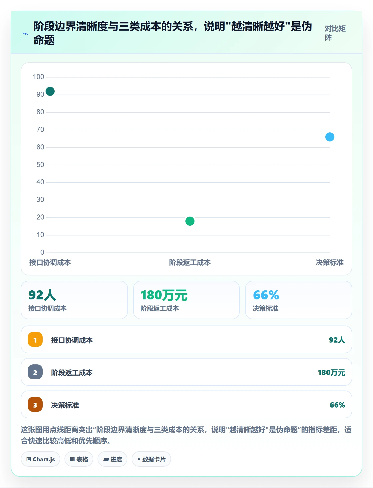Screen dimensions: 373x488
Task: Click the 表格 tag chip
Action: click(79, 459)
